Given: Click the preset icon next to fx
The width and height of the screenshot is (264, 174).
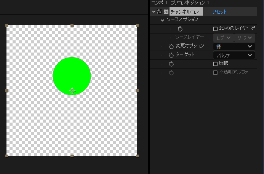Looking at the screenshot, I should tap(166, 12).
